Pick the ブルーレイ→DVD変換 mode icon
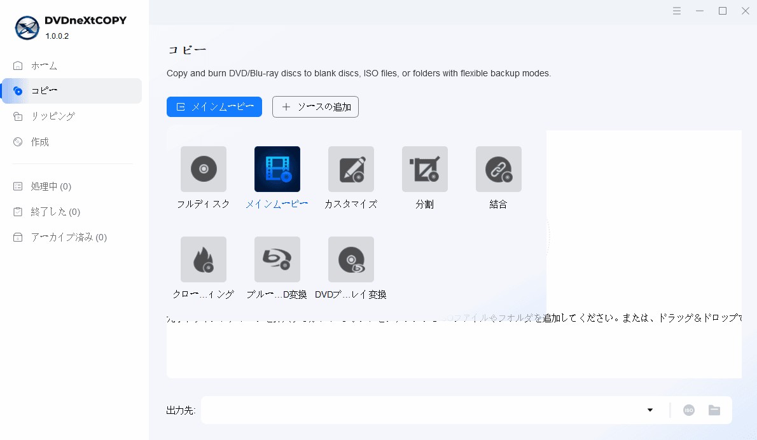This screenshot has height=440, width=757. click(277, 259)
